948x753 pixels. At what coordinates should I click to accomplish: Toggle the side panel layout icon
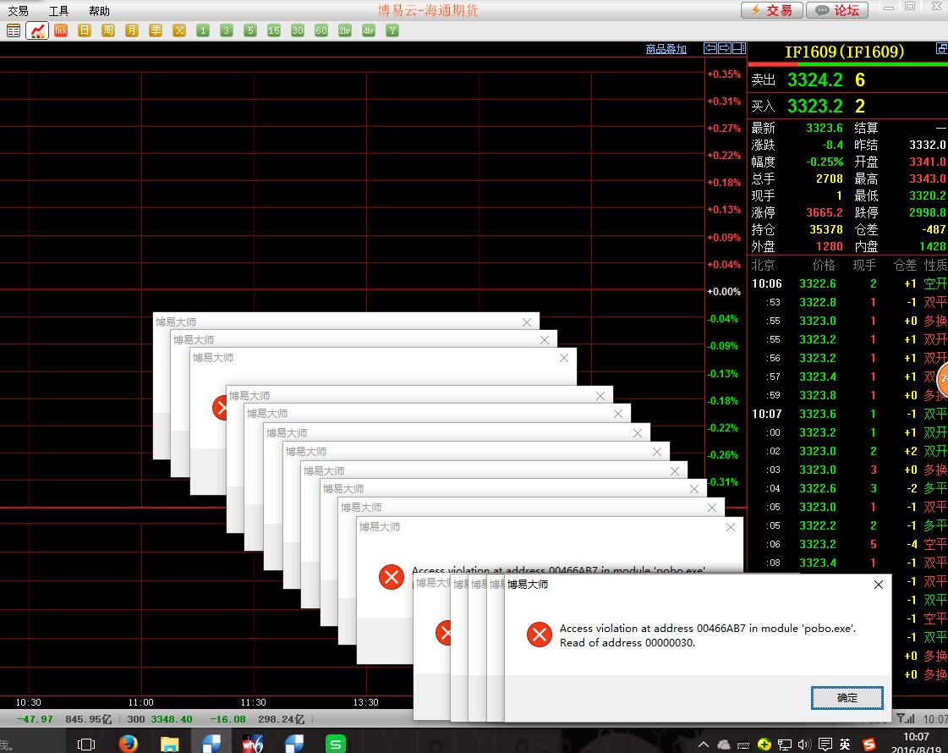coord(738,49)
